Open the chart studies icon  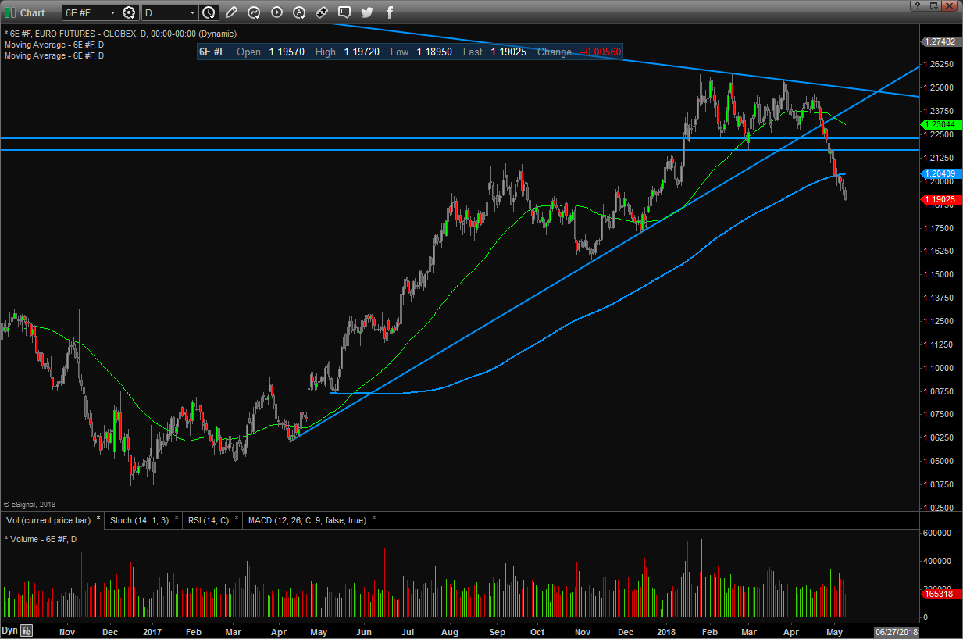[x=254, y=12]
